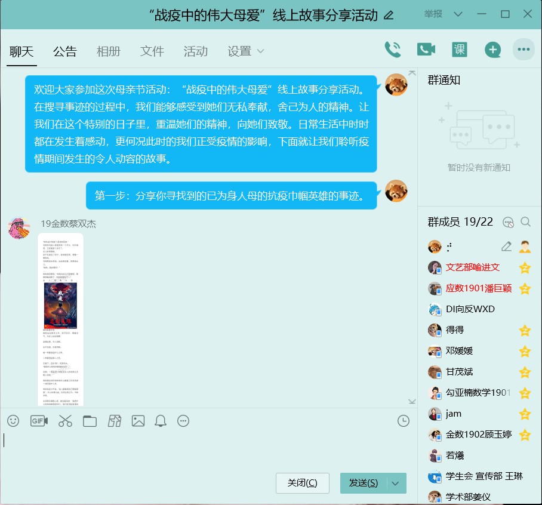Open the shared long image thumbnail
Image resolution: width=542 pixels, height=505 pixels.
pos(60,319)
